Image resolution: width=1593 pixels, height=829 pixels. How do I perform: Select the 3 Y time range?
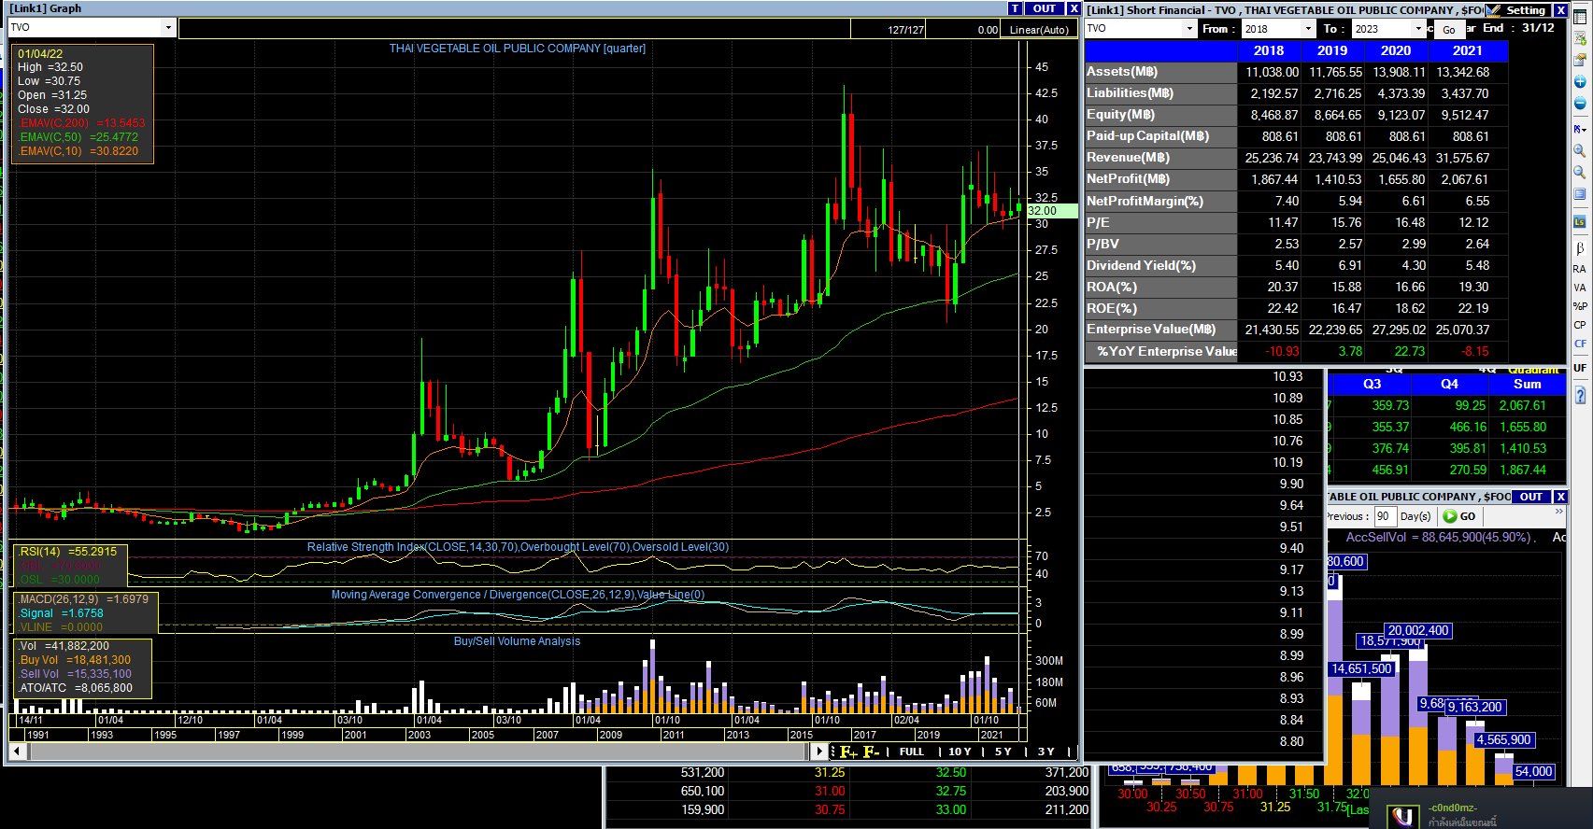click(1045, 752)
